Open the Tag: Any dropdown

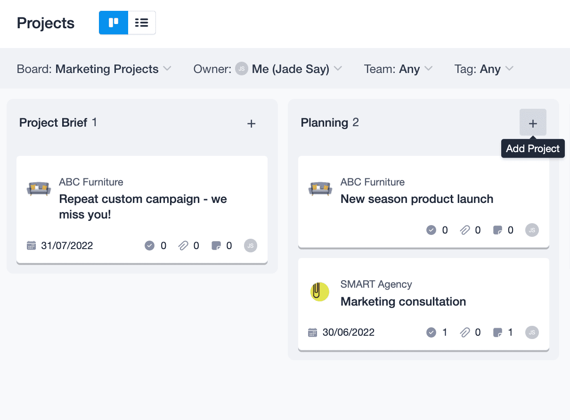(x=484, y=69)
